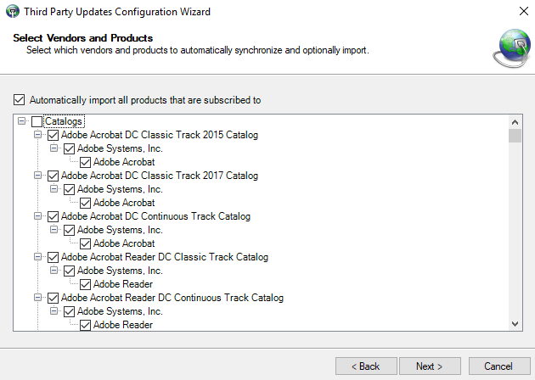The image size is (535, 380).
Task: Uncheck Adobe Reader under Classic Track Catalog
Action: pos(85,284)
